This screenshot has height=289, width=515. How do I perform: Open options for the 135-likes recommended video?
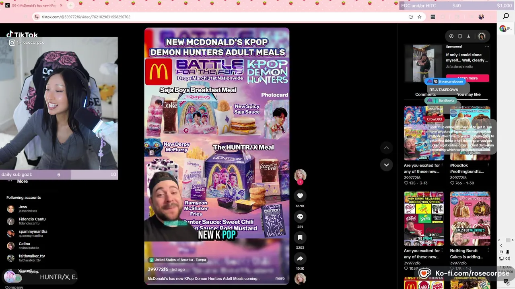[442, 165]
